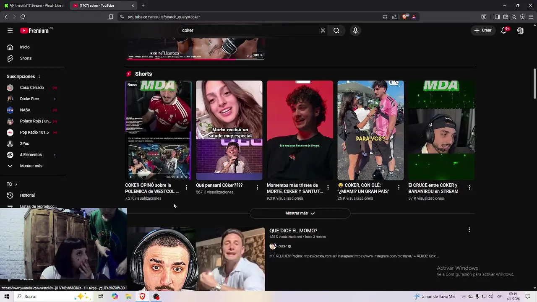Image resolution: width=537 pixels, height=302 pixels.
Task: Open the partially visible 18:13 video thumbnail
Action: (x=196, y=49)
